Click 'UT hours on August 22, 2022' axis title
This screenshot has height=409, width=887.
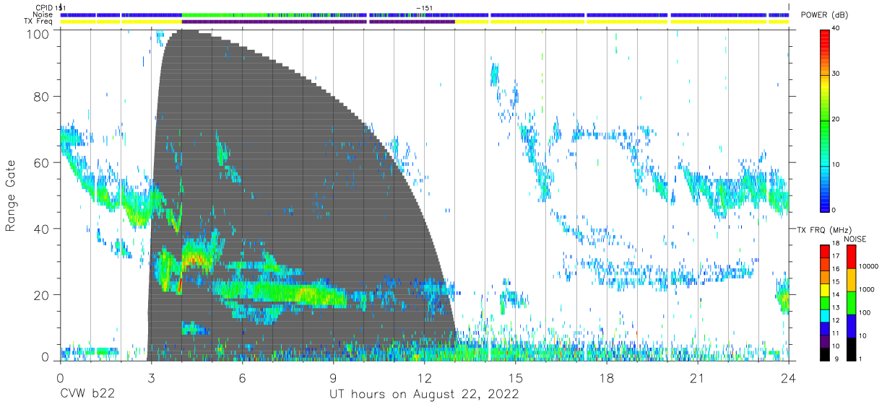coord(424,395)
